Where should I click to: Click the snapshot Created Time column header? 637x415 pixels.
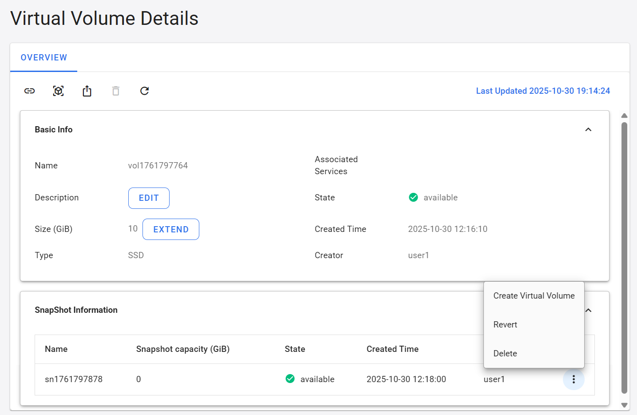pyautogui.click(x=392, y=349)
